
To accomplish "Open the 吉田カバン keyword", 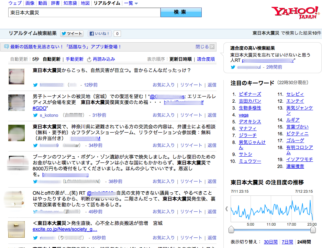I will tap(250, 101).
